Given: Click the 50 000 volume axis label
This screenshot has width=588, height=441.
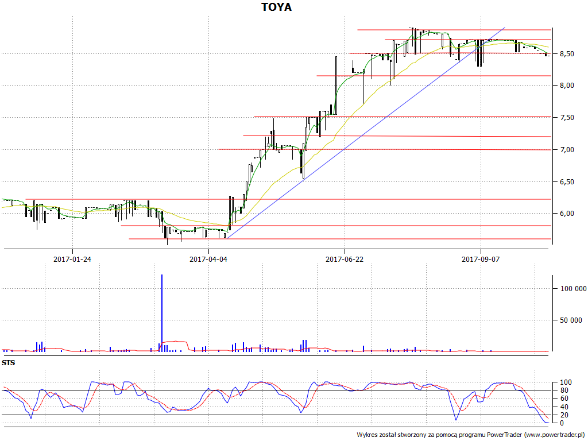Looking at the screenshot, I should [571, 320].
